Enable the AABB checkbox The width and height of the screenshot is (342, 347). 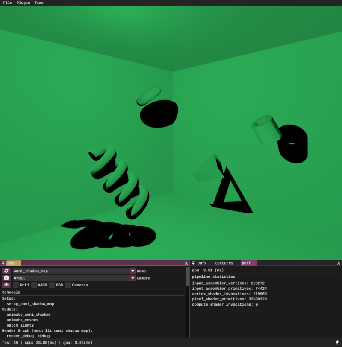point(34,285)
